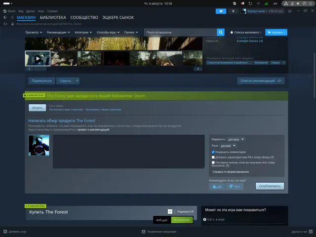This screenshot has height=237, width=316.
Task: Open the visibility 'для всех' dropdown
Action: [x=236, y=139]
